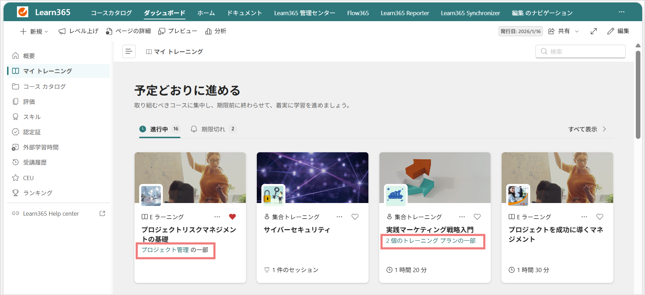Viewport: 645px width, 295px height.
Task: Open more options on プロジェクトリスクマネジメントの基礎 card
Action: [x=217, y=217]
